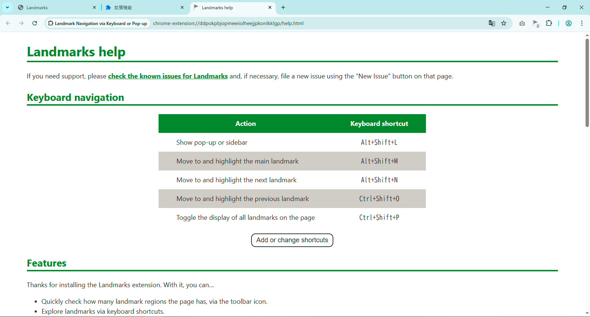
Task: Open known issues for Landmarks link
Action: point(168,76)
